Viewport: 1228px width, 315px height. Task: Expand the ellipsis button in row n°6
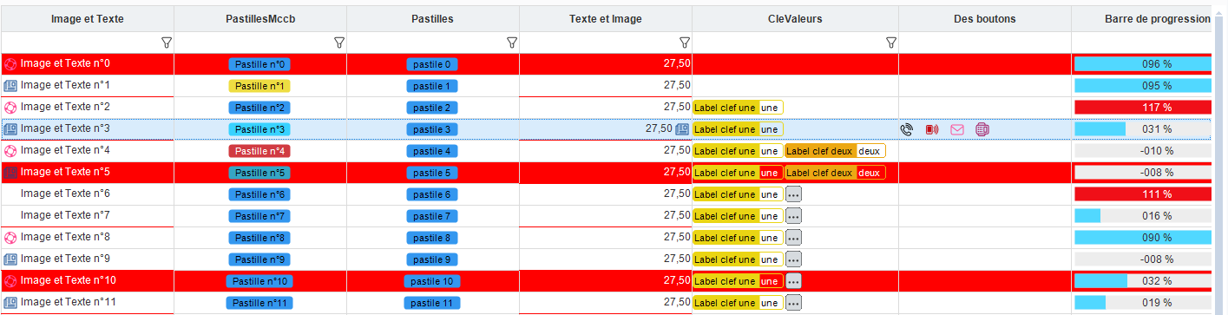[x=793, y=194]
